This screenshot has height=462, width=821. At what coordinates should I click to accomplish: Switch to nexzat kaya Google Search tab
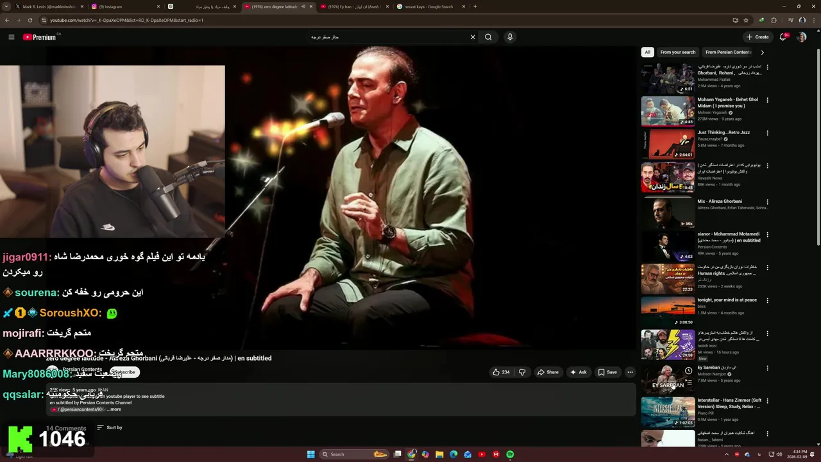pos(431,6)
